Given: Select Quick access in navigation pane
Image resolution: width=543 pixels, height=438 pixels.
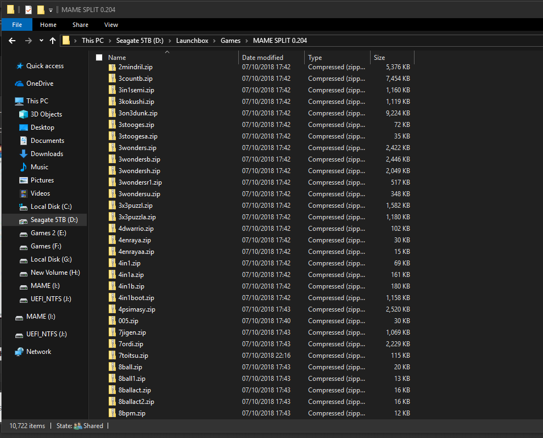Looking at the screenshot, I should (x=44, y=66).
